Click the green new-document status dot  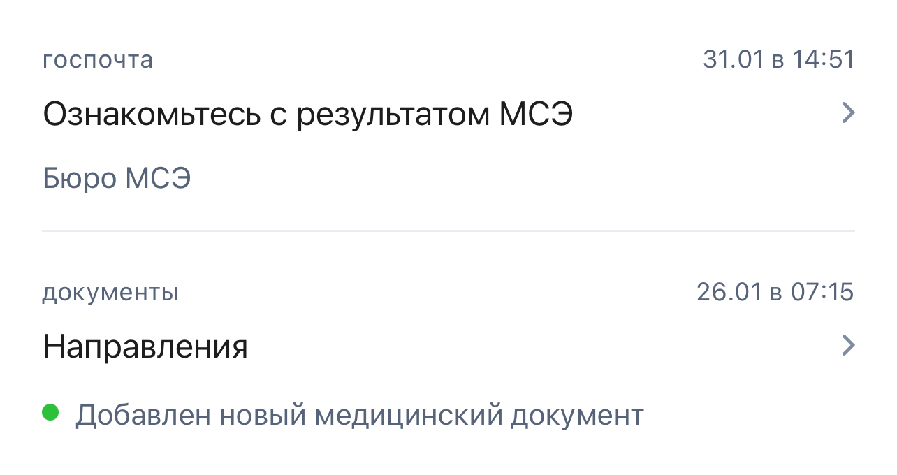click(50, 412)
